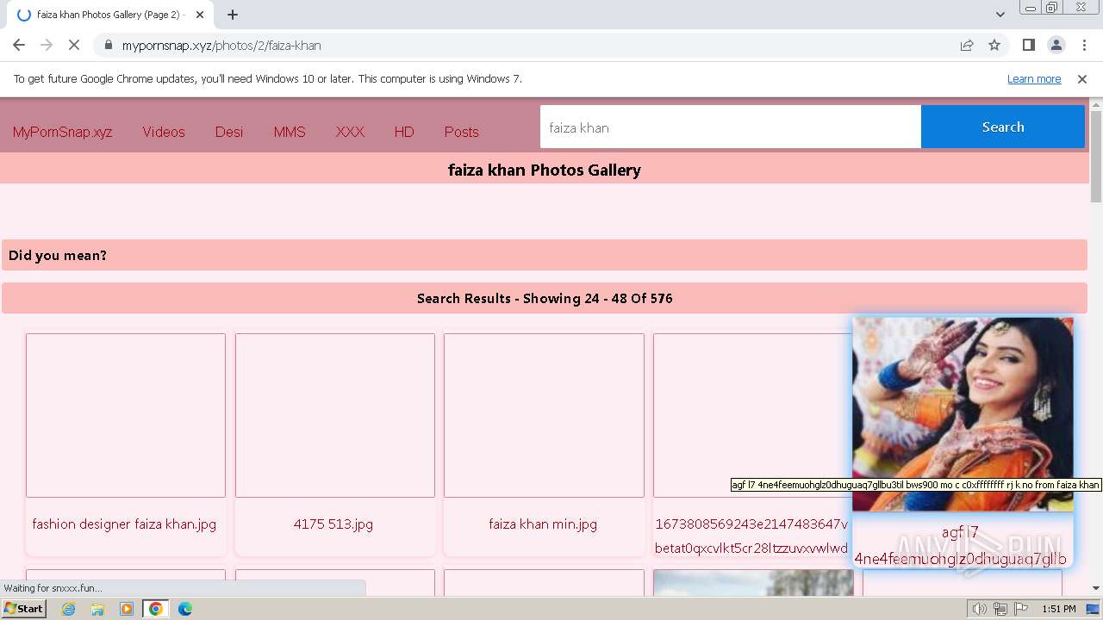Image resolution: width=1103 pixels, height=620 pixels.
Task: Click the address bar URL
Action: point(221,45)
